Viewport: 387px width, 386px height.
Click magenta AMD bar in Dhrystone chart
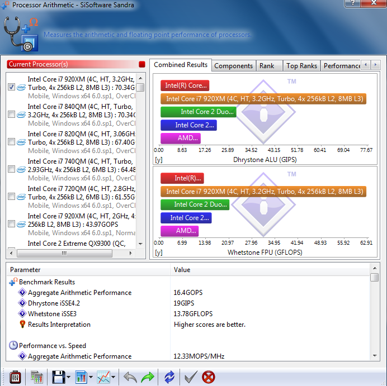click(x=181, y=139)
